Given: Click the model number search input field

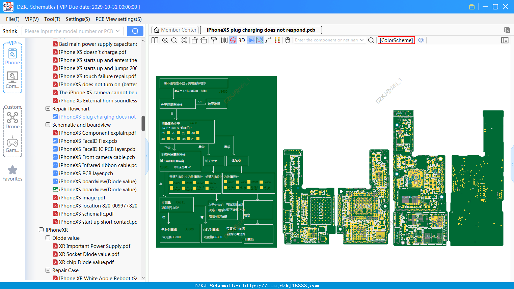Looking at the screenshot, I should click(69, 31).
